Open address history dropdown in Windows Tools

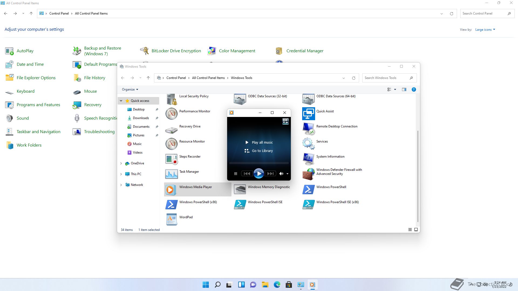tap(344, 78)
